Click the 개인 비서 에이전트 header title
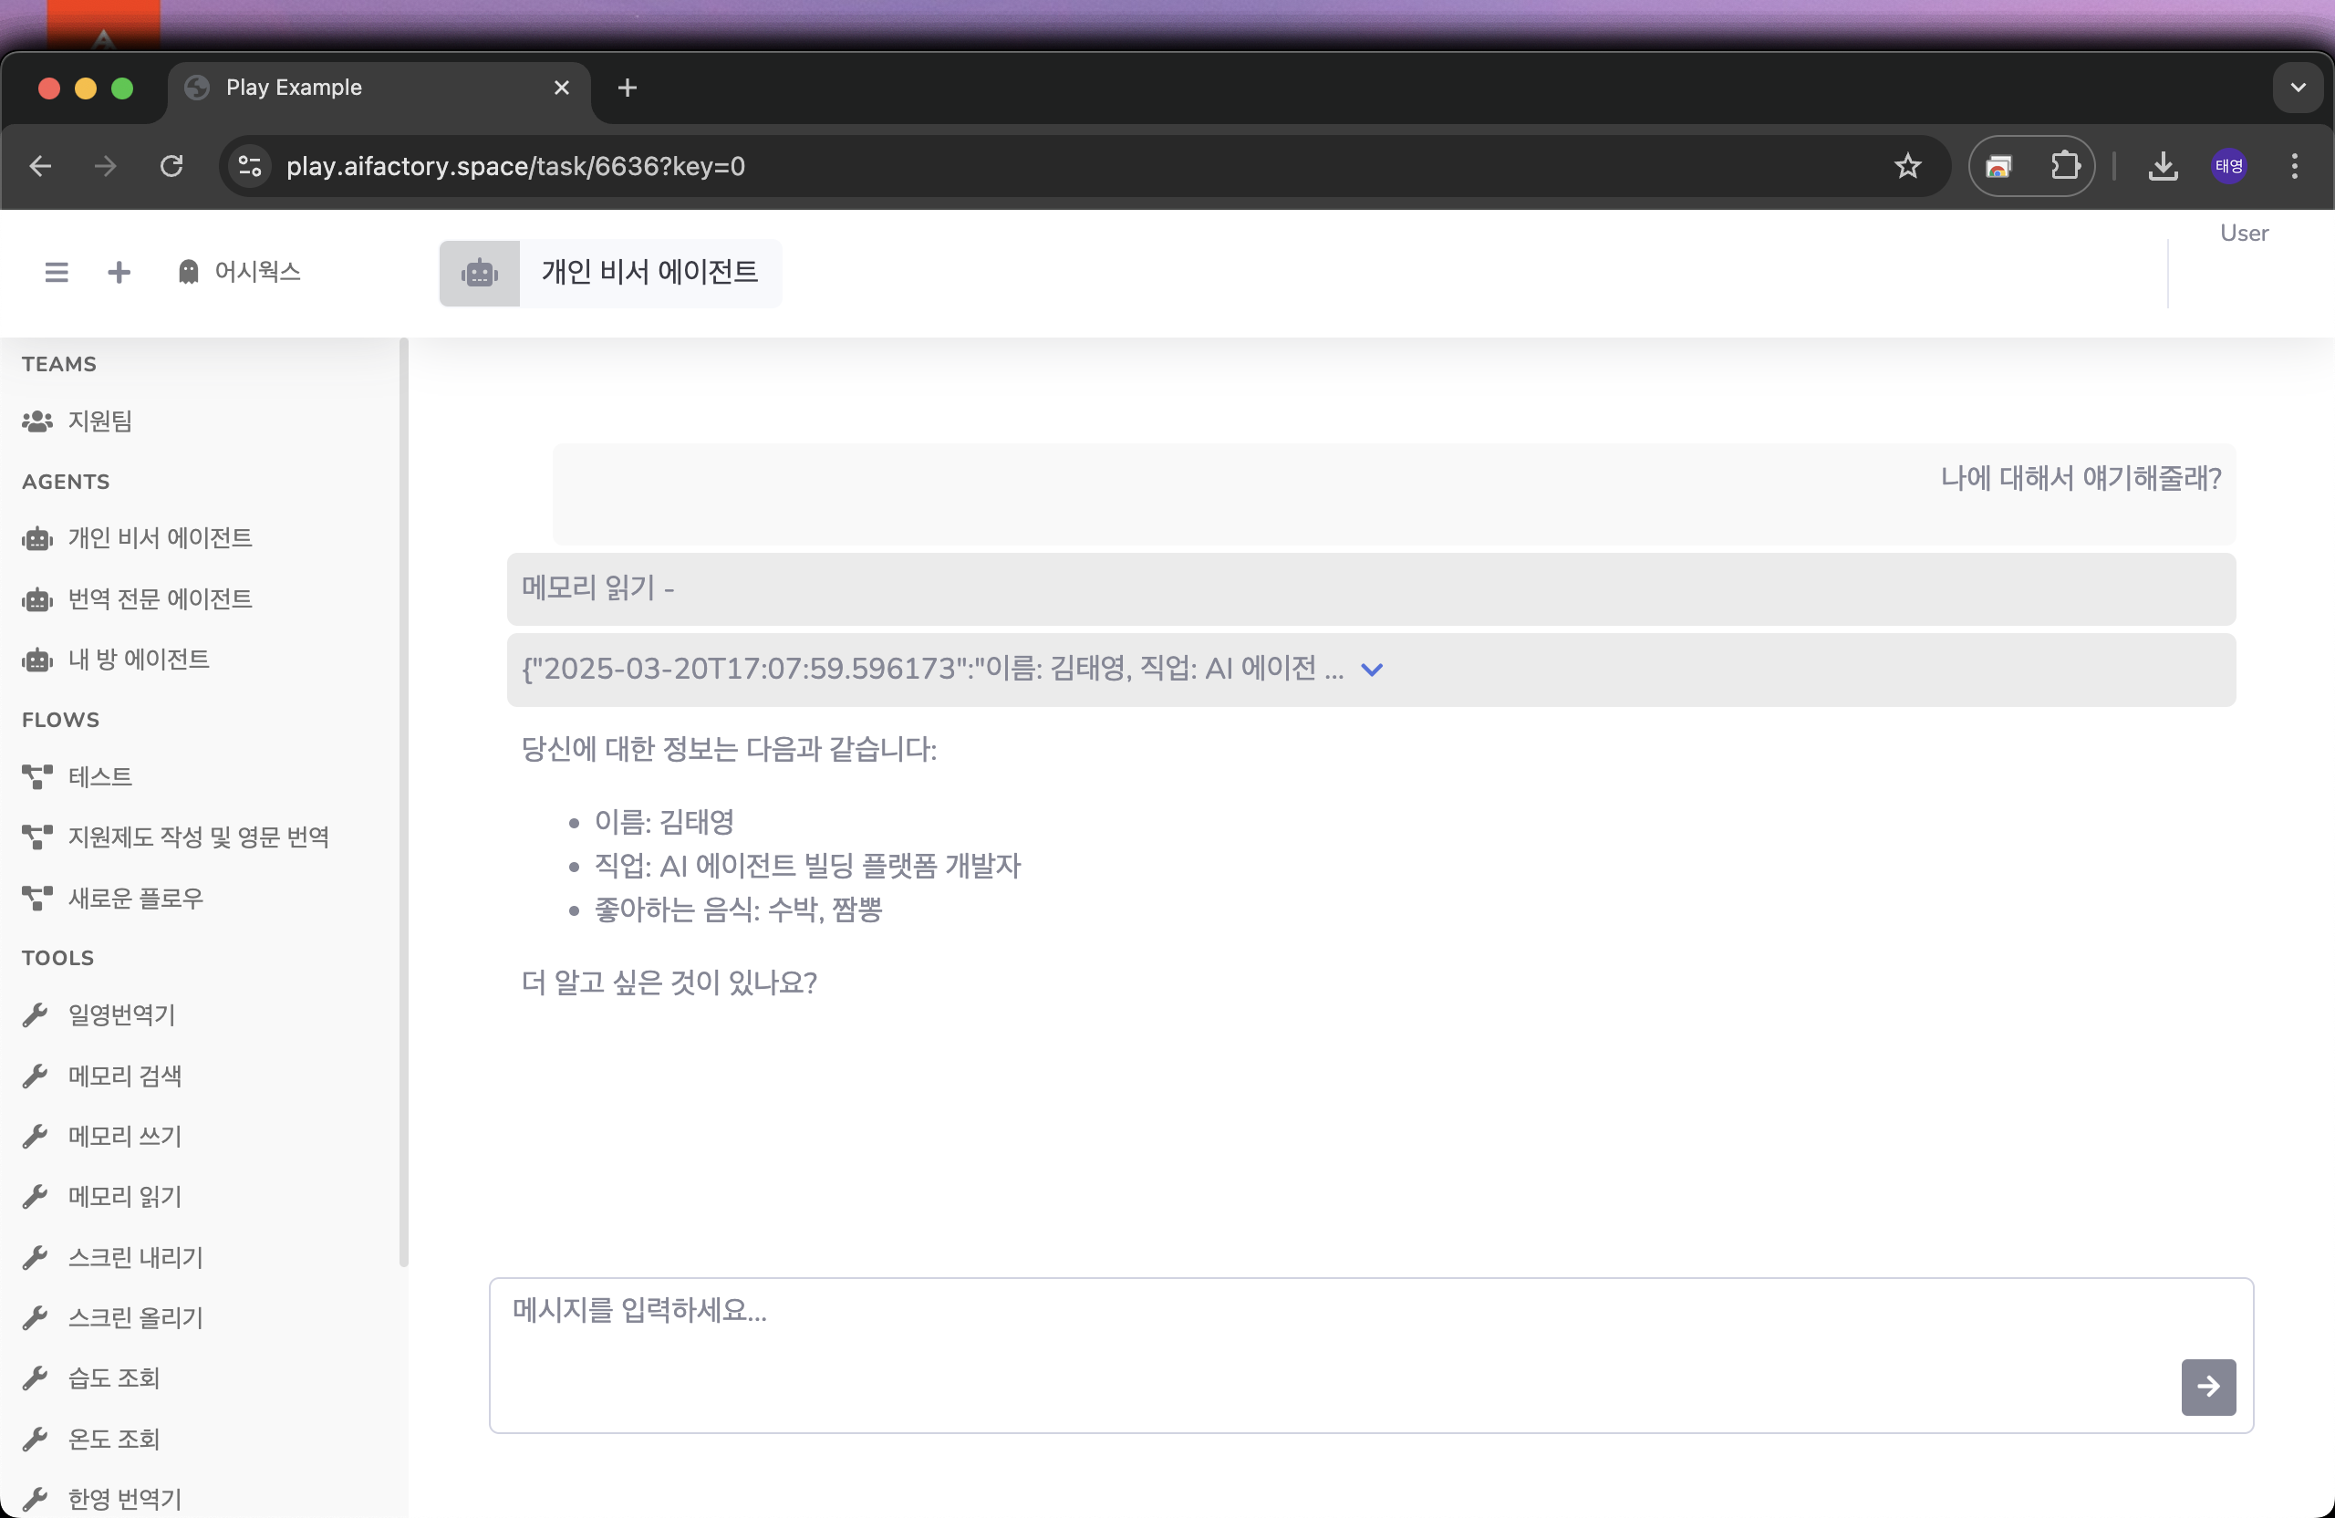The image size is (2335, 1518). pos(649,272)
